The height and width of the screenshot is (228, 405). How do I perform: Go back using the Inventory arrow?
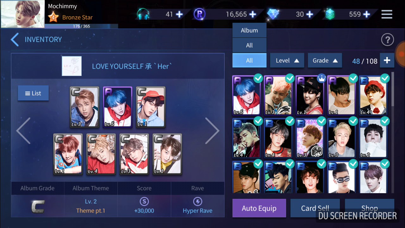click(15, 40)
